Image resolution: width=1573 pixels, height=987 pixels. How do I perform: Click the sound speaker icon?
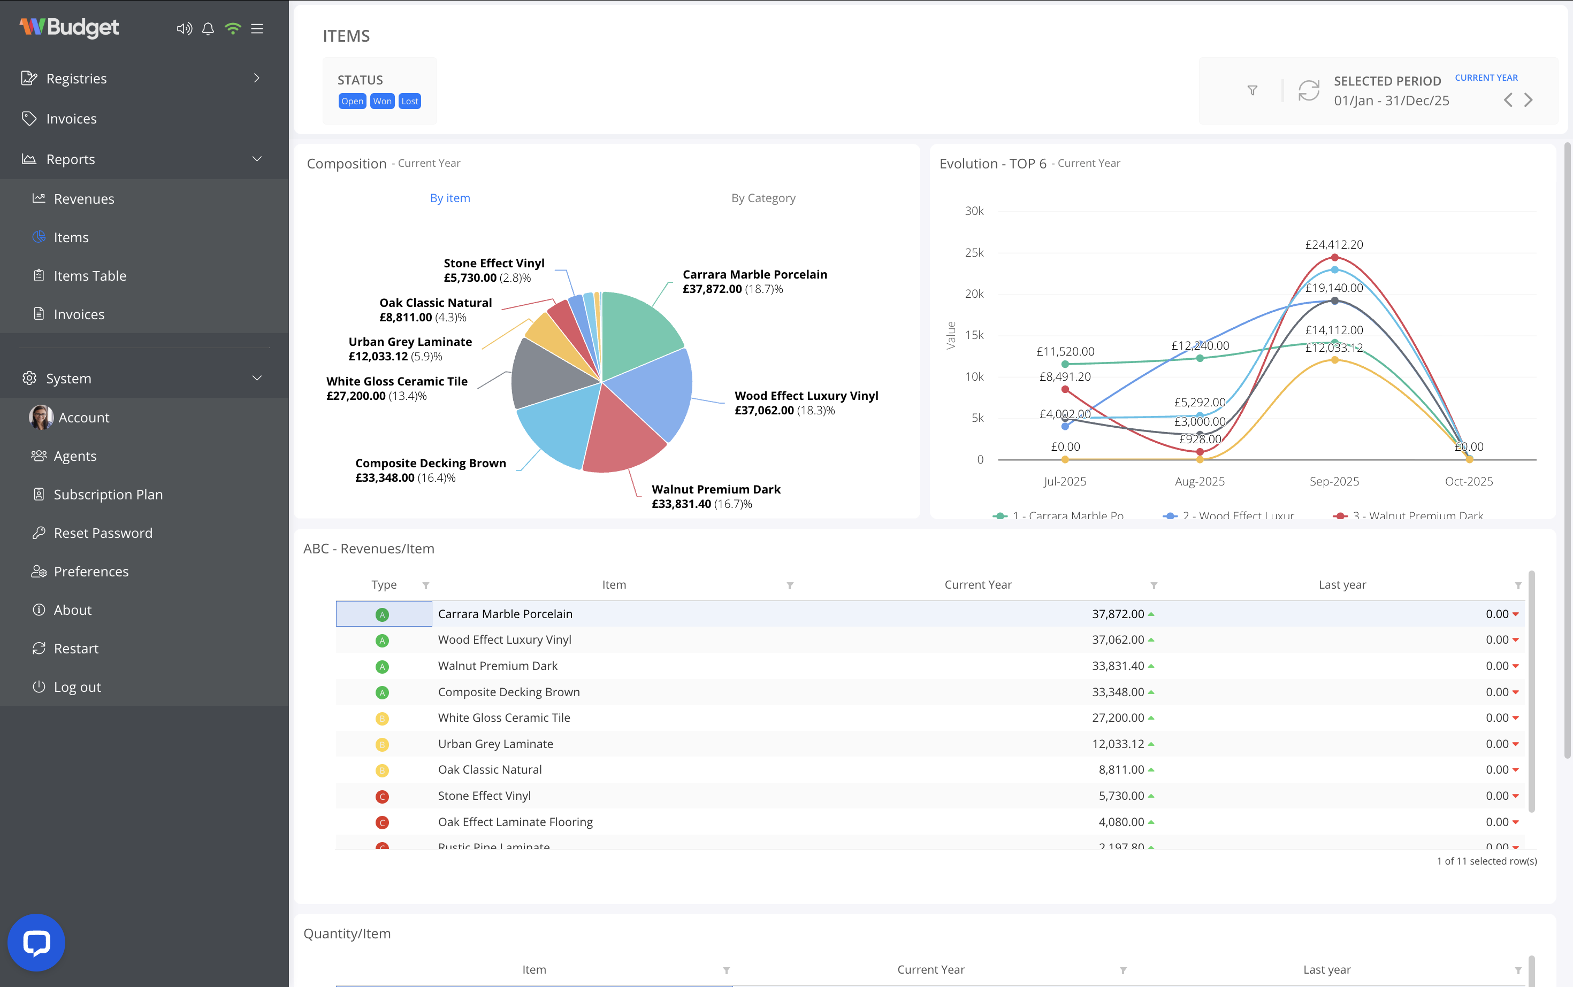point(184,29)
